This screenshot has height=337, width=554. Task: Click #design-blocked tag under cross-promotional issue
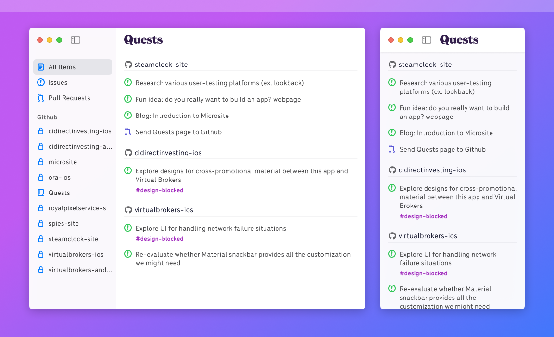point(159,190)
